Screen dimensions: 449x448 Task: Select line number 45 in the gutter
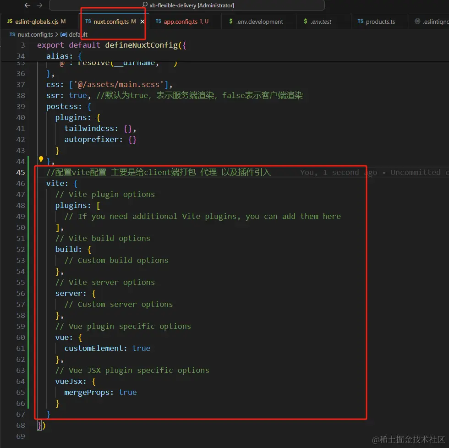pos(21,172)
